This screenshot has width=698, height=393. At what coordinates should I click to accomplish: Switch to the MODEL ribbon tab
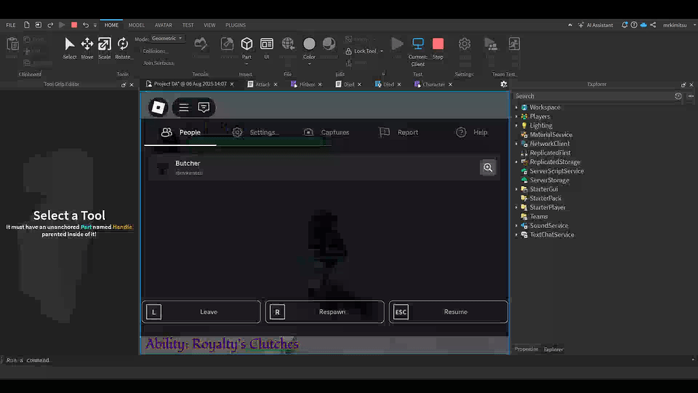[136, 25]
